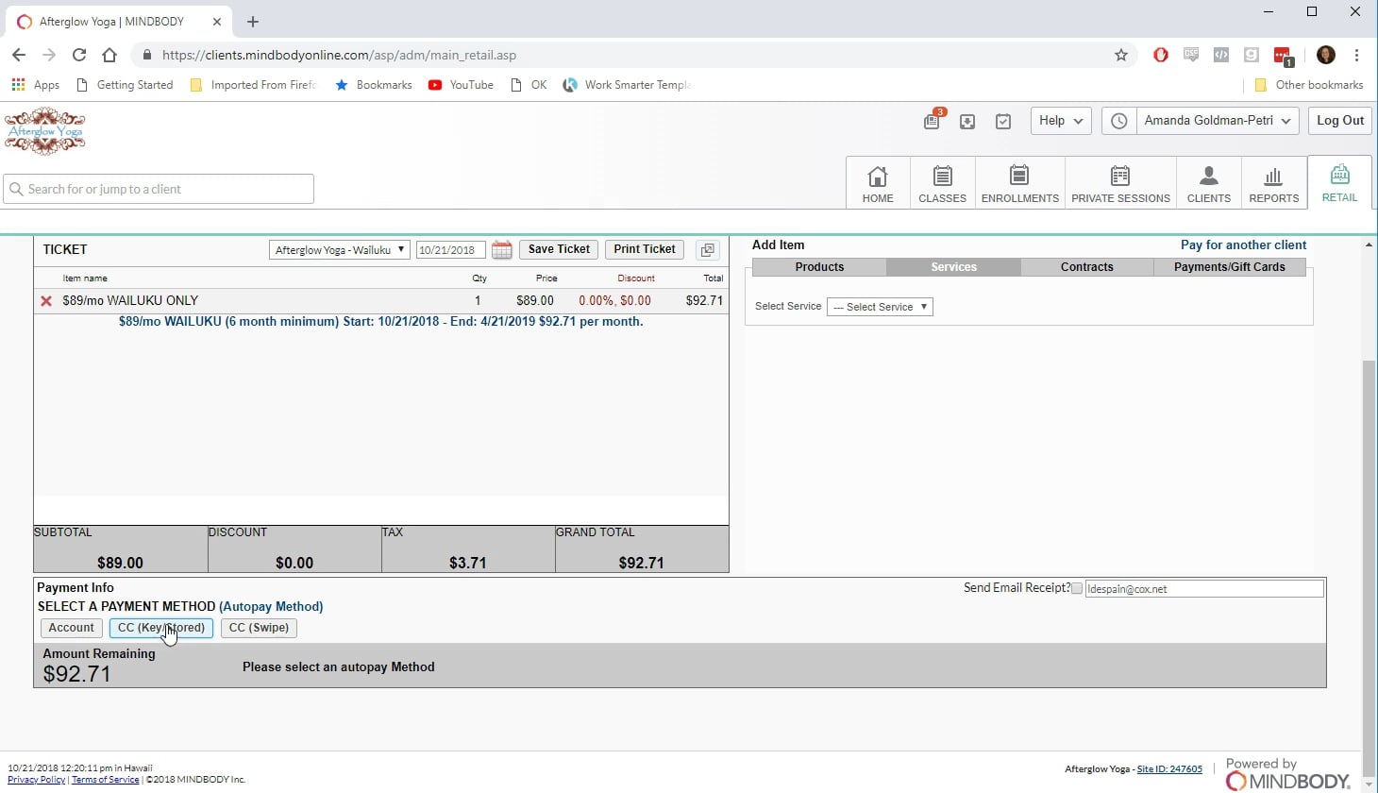Expand Amanda Goldman-Petri user menu
Image resolution: width=1378 pixels, height=793 pixels.
pos(1218,121)
